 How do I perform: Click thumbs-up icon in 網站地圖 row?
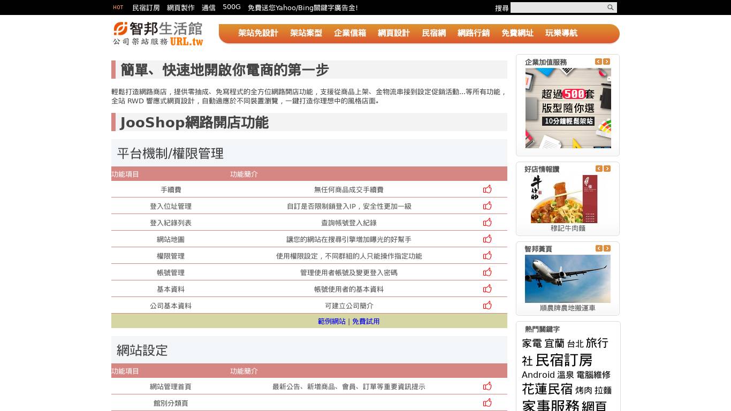(x=487, y=239)
